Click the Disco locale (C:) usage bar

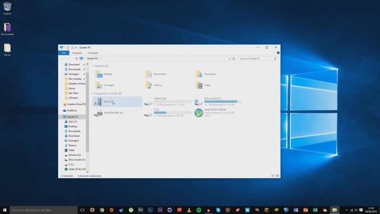point(223,102)
